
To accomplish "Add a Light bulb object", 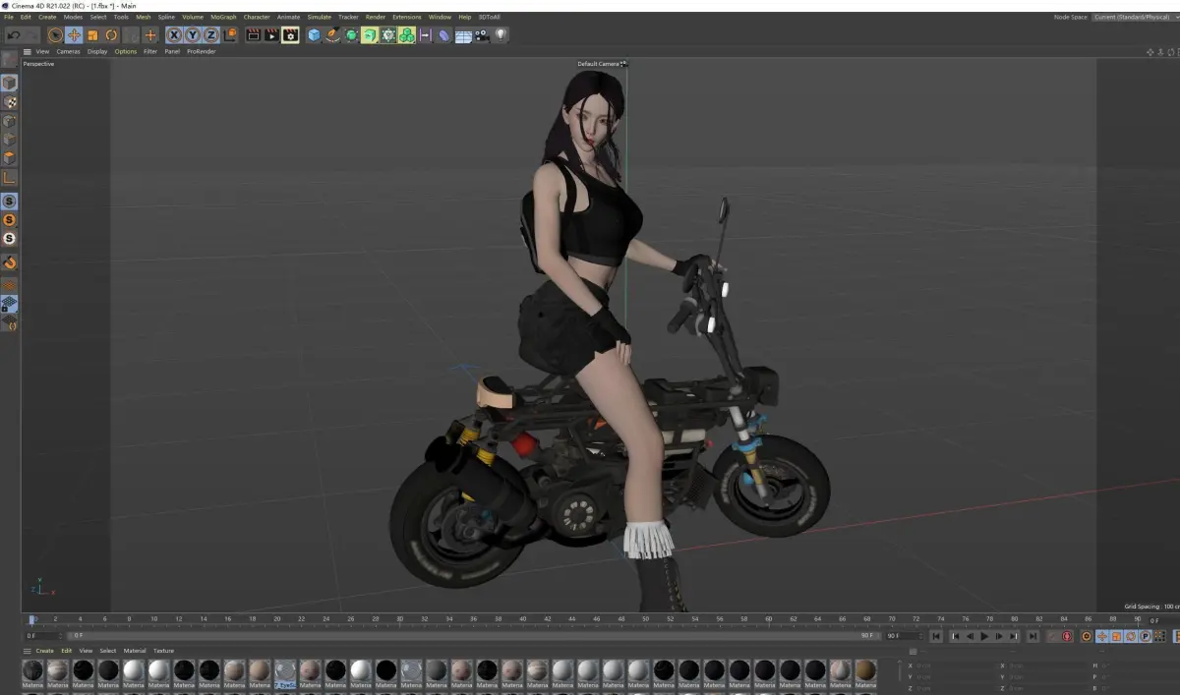I will (501, 34).
